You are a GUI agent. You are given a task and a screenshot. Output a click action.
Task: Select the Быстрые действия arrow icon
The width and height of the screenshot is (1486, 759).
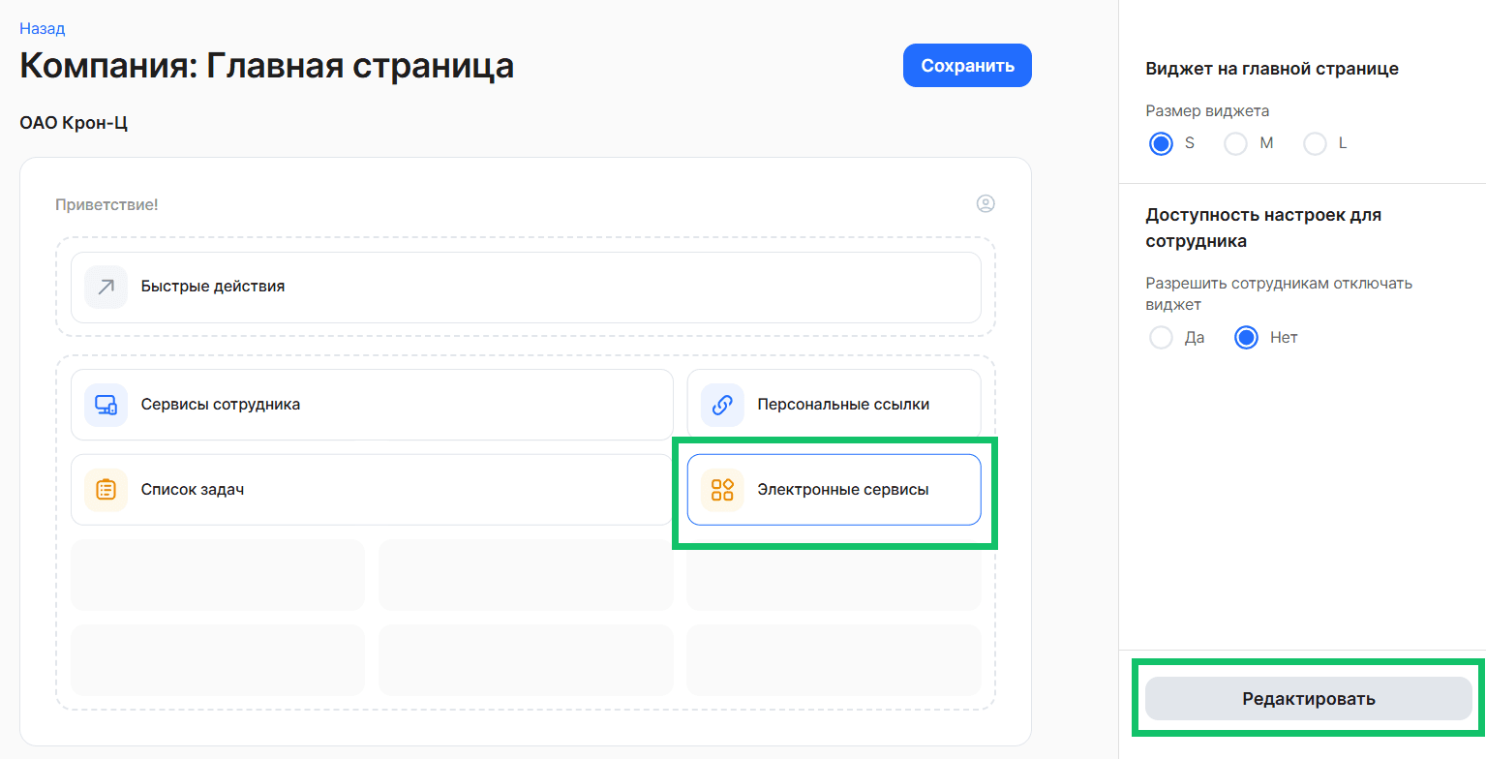click(106, 287)
